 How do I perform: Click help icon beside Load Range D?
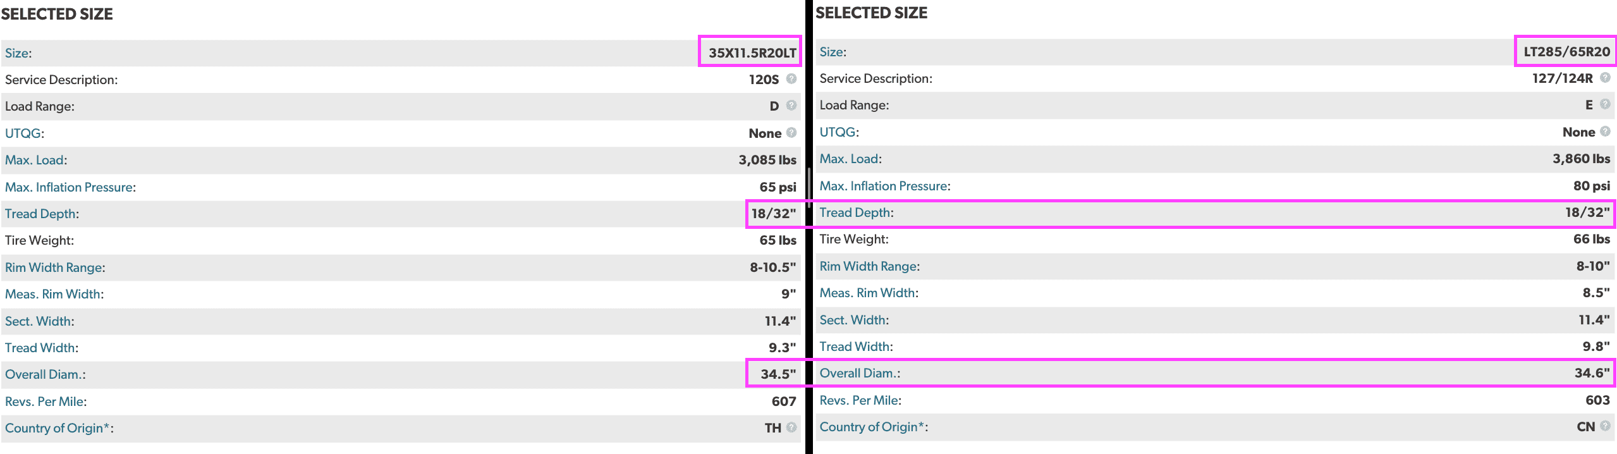[x=791, y=106]
